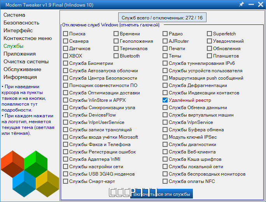Tick Служба Обмена данными
Screen dimensions: 266x202
tap(165, 108)
